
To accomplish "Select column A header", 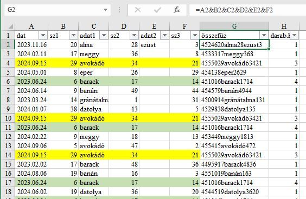I will [x=31, y=26].
